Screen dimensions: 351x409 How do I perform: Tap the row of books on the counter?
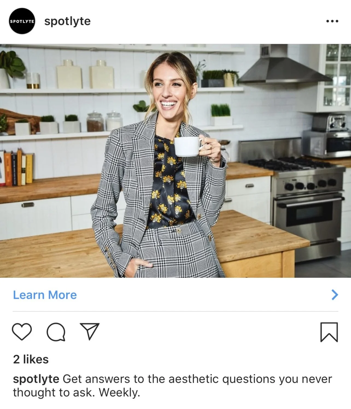tap(17, 167)
